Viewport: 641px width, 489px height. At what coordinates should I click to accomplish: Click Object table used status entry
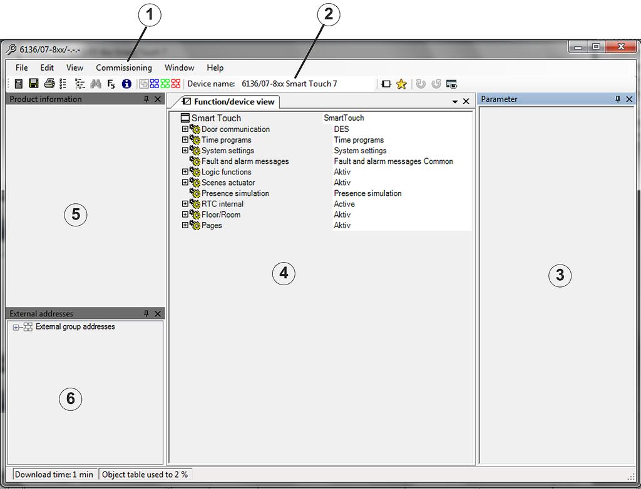[x=145, y=474]
